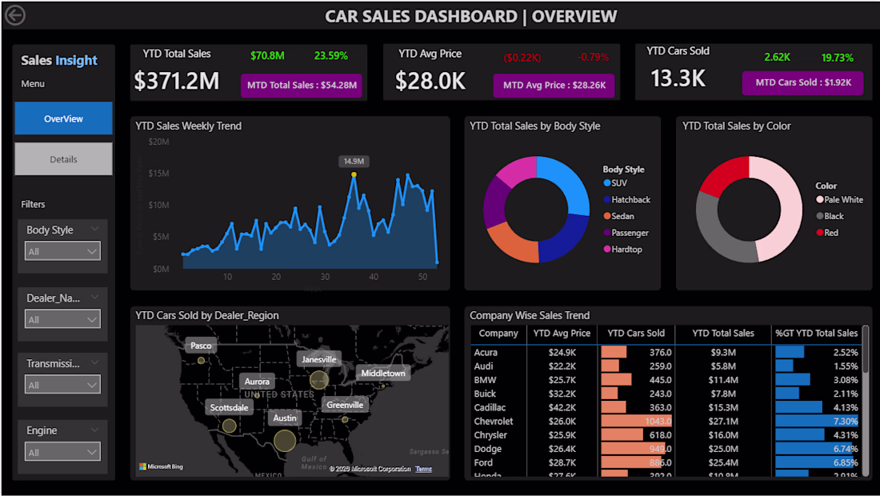Click the Austin bubble on map

click(x=285, y=441)
